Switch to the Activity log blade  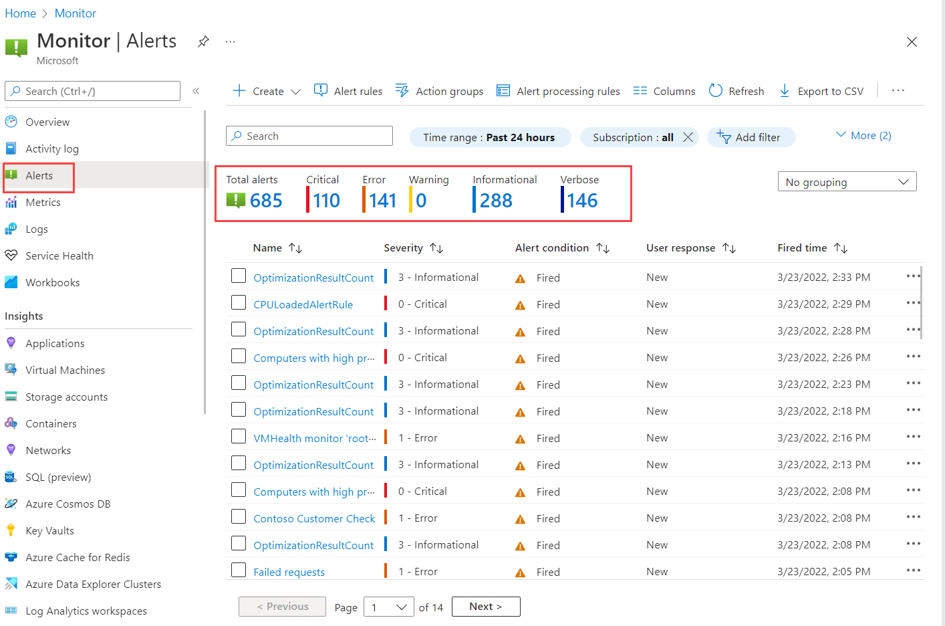52,148
